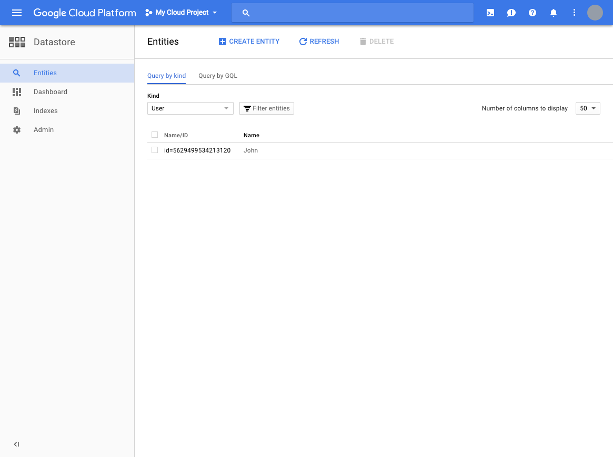This screenshot has height=457, width=613.
Task: Open the send feedback icon
Action: [511, 13]
